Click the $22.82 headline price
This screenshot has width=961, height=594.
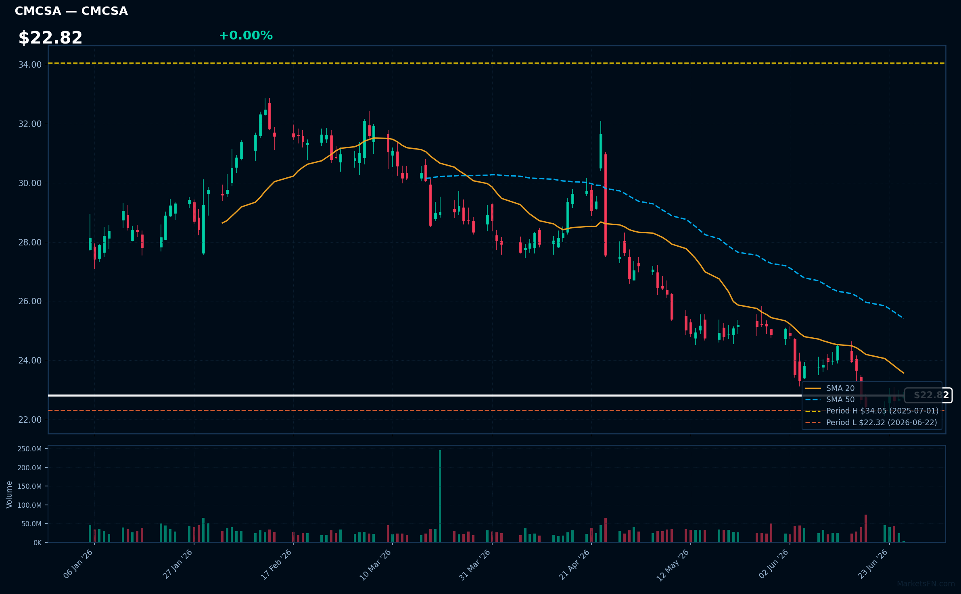pos(50,38)
